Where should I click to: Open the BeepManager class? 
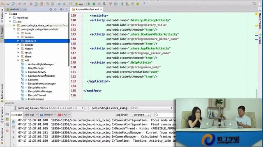click(36, 68)
